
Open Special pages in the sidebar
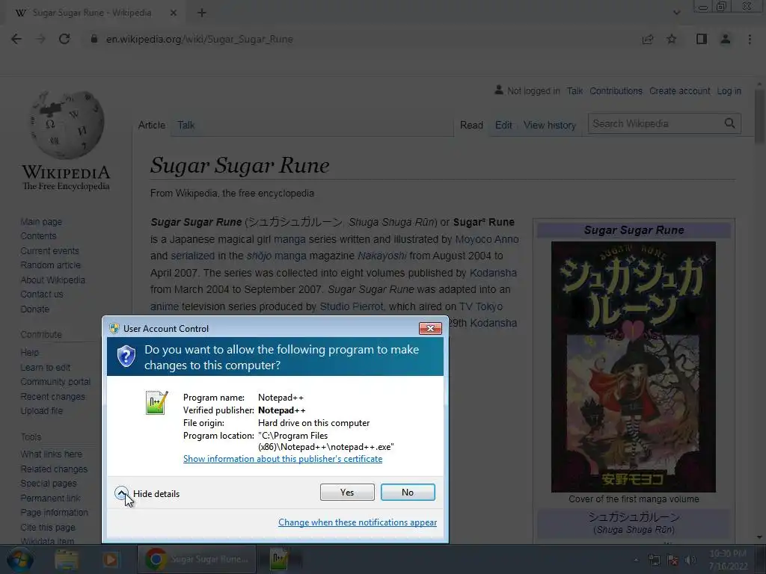49,484
